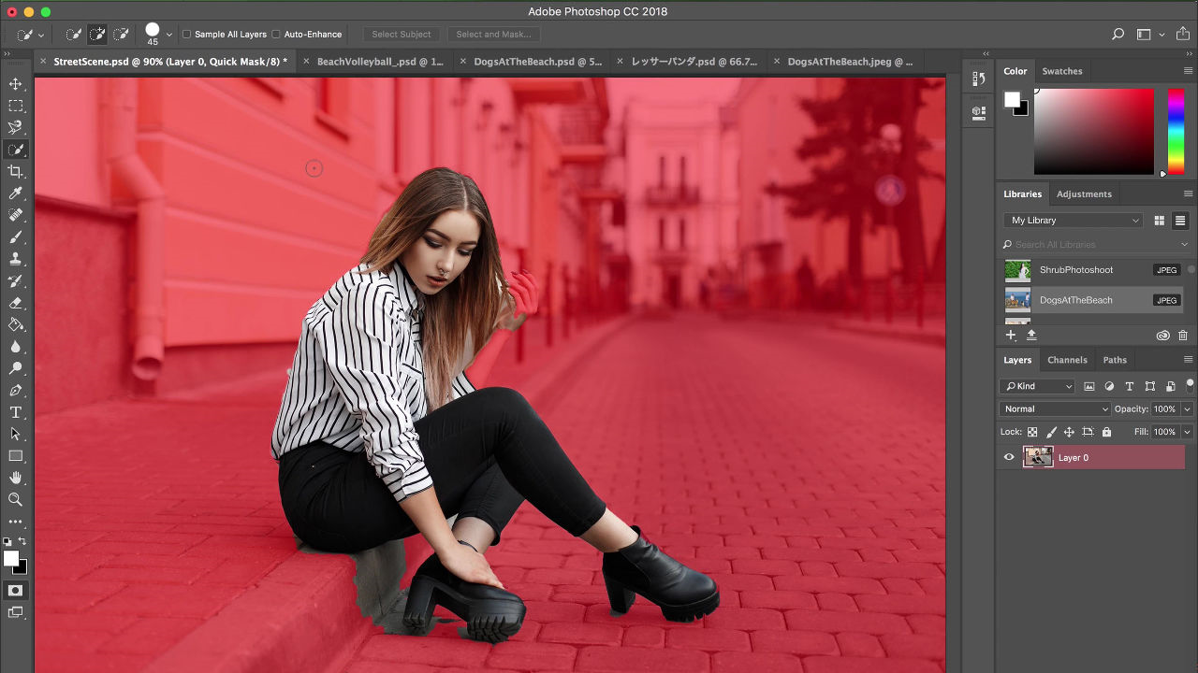Viewport: 1198px width, 673px height.
Task: Hide Layer 0 with the eye icon
Action: (x=1009, y=458)
